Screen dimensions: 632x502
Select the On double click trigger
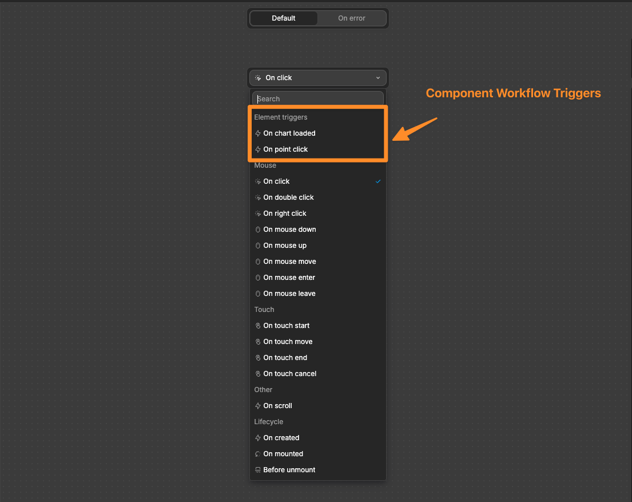point(289,197)
